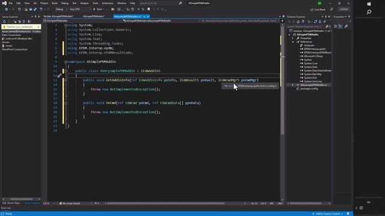Select EPDM.Interop.epdm reference
Screen dimensions: 385x216
pyautogui.click(x=315, y=49)
